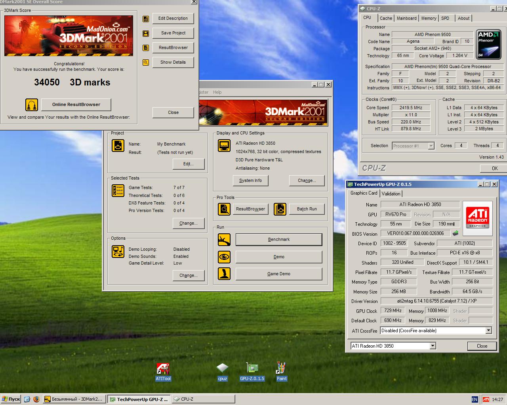Click the Show Details magnifier icon
Image resolution: width=507 pixels, height=405 pixels.
pos(146,62)
